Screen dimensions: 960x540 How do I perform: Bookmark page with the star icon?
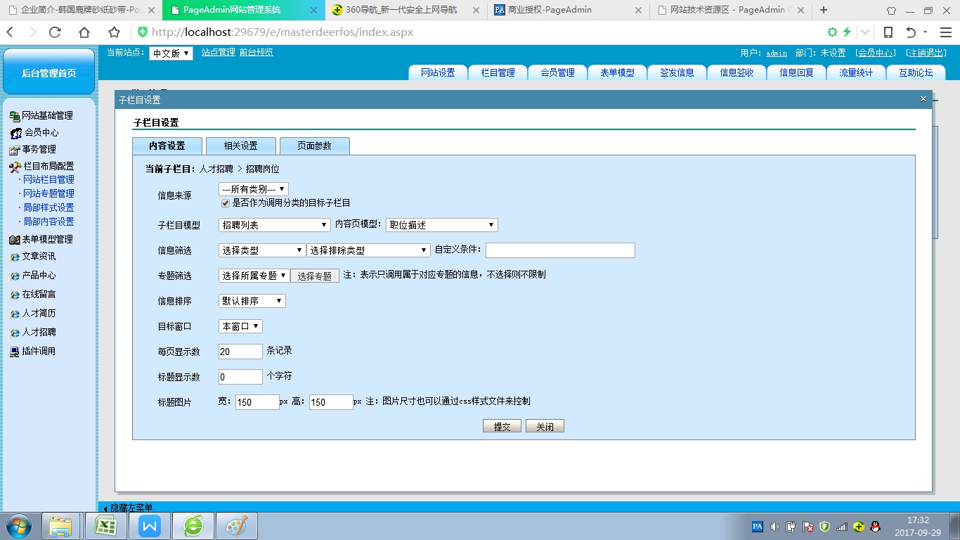click(x=114, y=32)
